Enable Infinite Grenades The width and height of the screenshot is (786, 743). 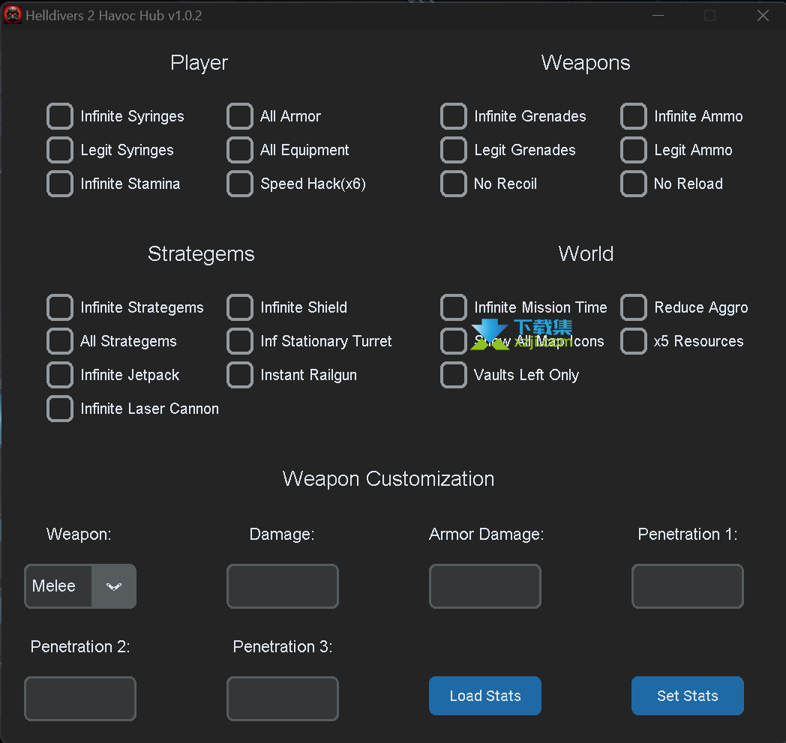pyautogui.click(x=454, y=116)
